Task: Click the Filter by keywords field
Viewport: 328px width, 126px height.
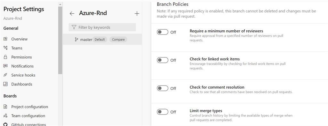Action: click(x=102, y=27)
